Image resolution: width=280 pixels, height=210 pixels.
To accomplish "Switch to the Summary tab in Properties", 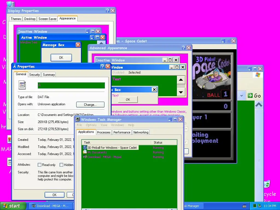I will click(x=49, y=75).
